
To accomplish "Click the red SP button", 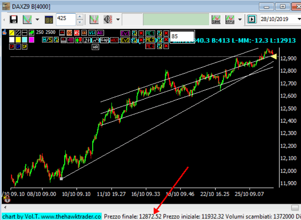I will (x=12, y=47).
